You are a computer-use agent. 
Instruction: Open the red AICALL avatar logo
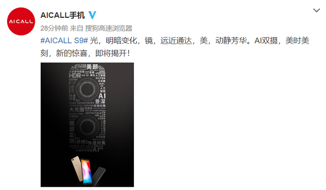click(x=21, y=21)
